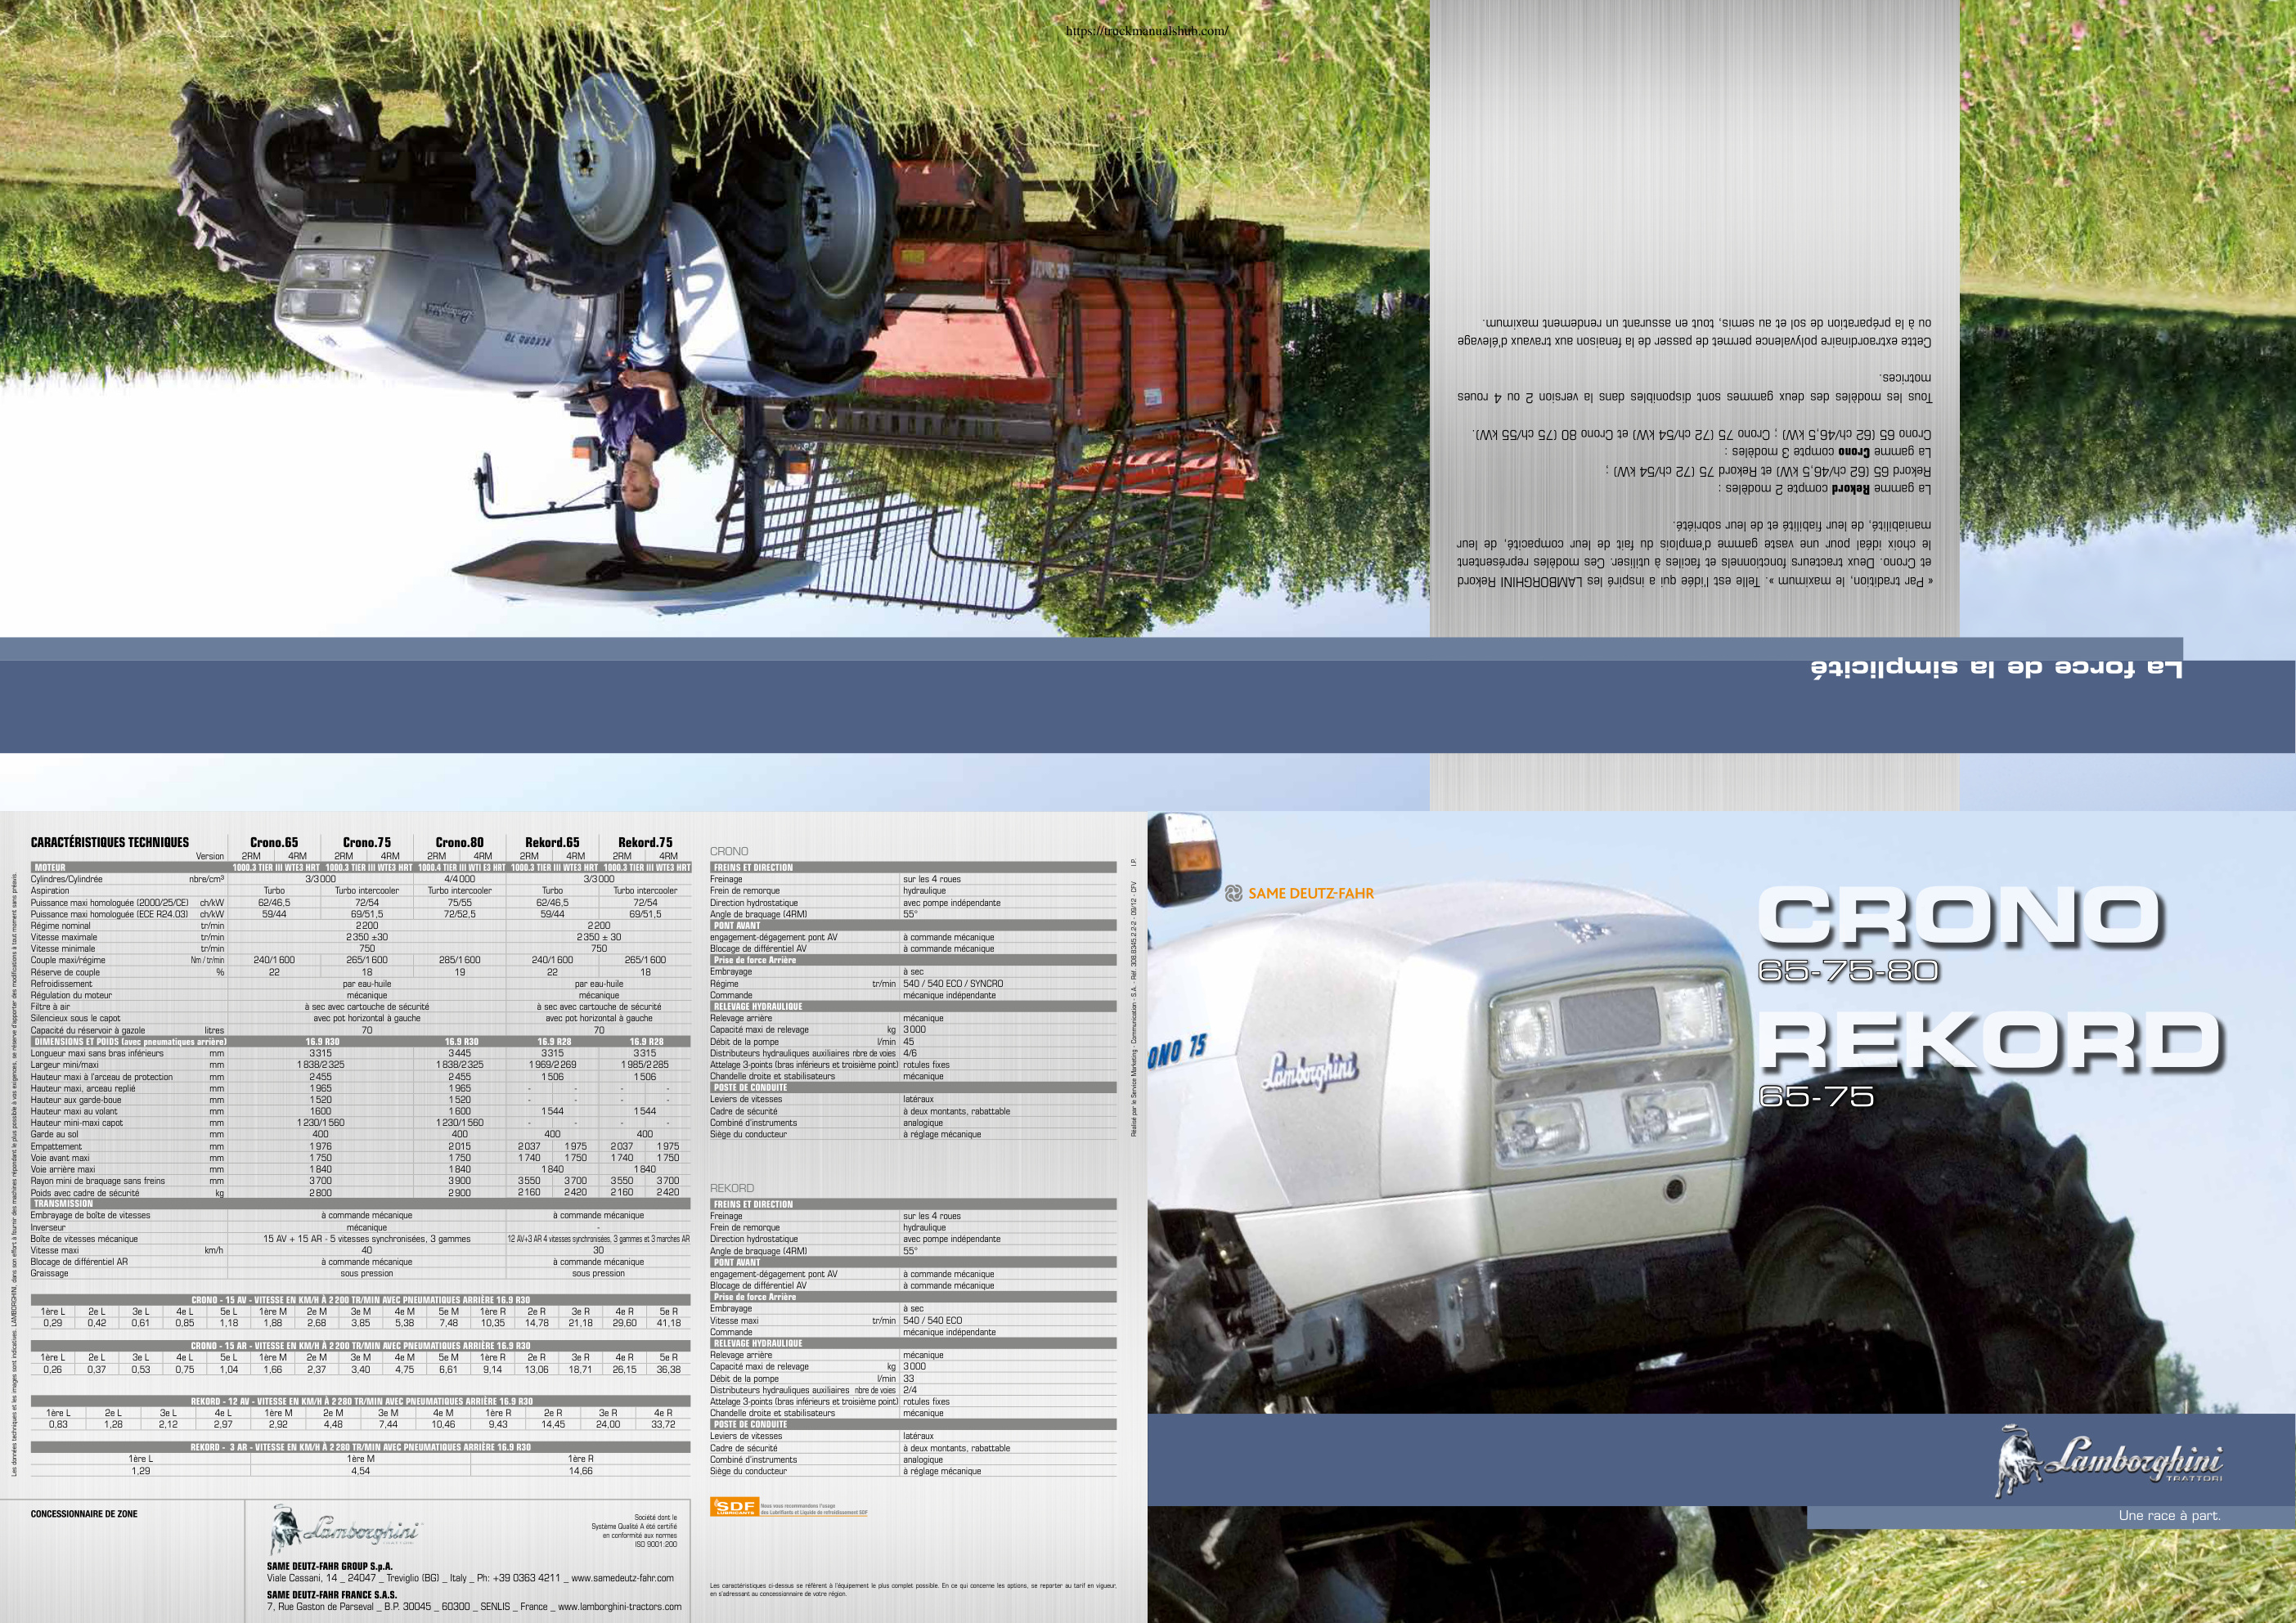Click the "Aspiration" row label
This screenshot has height=1623, width=2296.
pos(50,890)
